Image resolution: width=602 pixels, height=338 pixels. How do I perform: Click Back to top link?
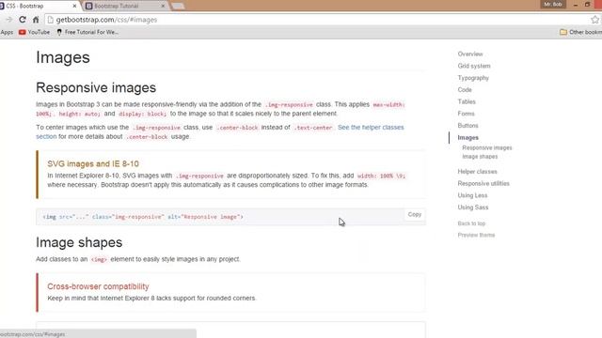471,223
